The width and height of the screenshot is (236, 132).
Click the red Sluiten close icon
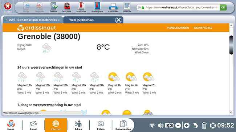click(8, 6)
